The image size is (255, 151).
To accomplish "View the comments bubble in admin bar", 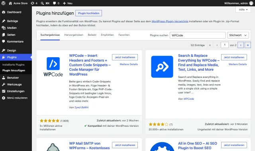I will [x=56, y=3].
